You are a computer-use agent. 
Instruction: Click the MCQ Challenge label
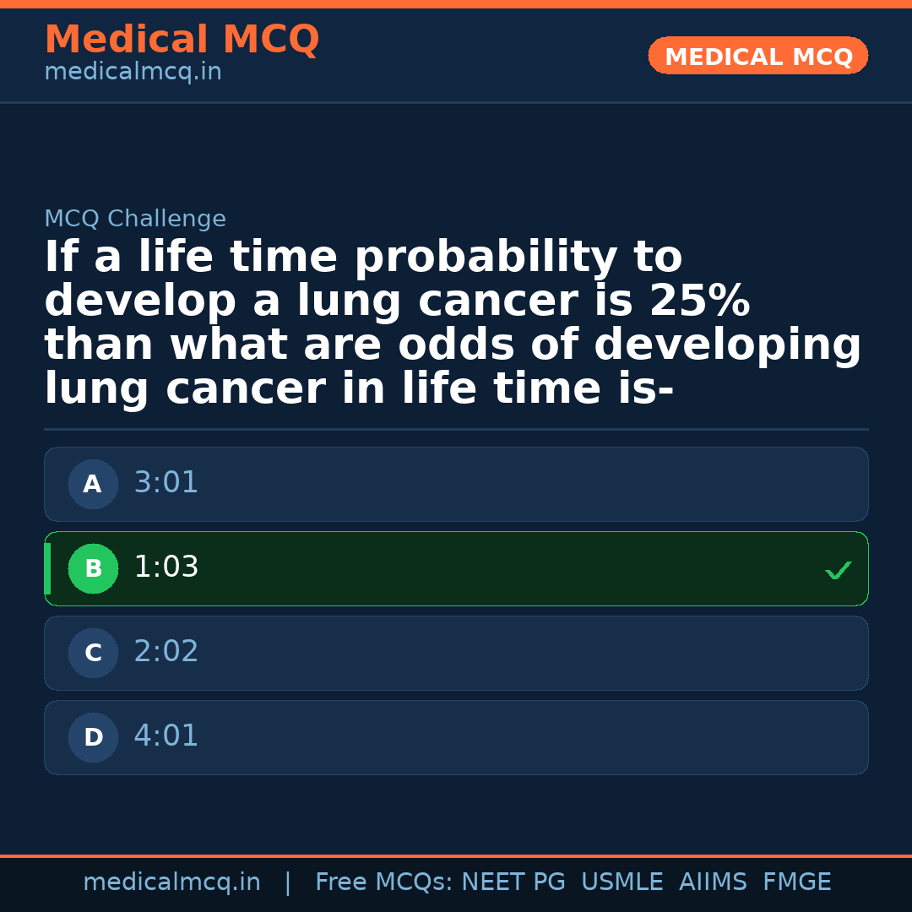tap(135, 220)
